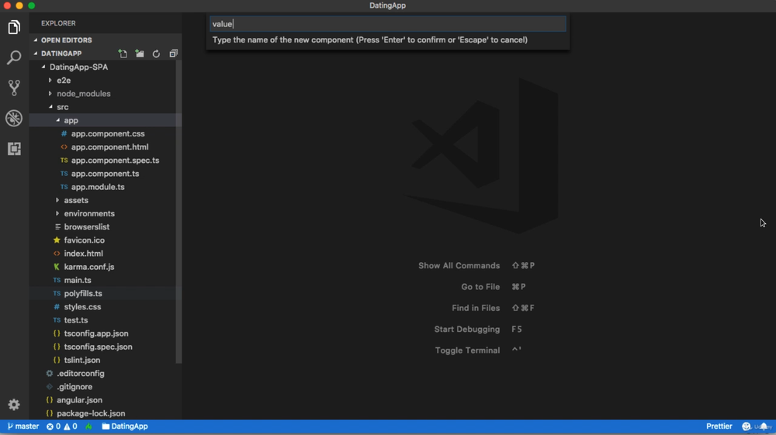
Task: Click the Go to File shortcut hint
Action: click(x=494, y=287)
